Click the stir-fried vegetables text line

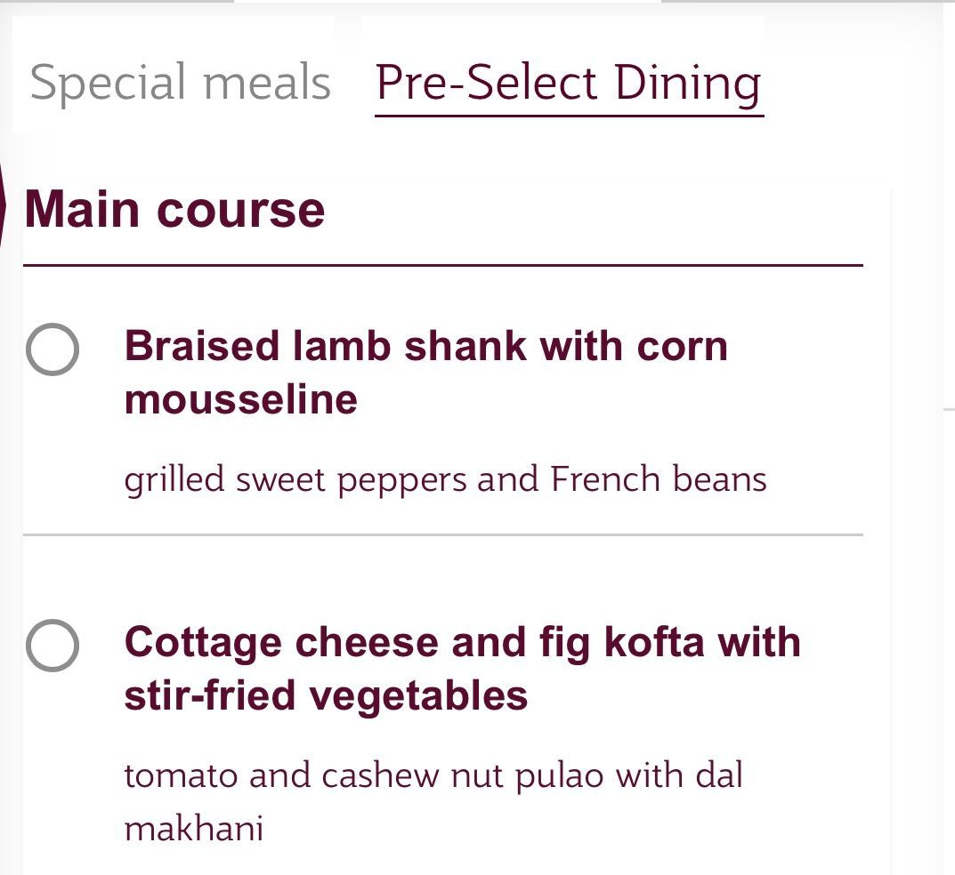326,697
